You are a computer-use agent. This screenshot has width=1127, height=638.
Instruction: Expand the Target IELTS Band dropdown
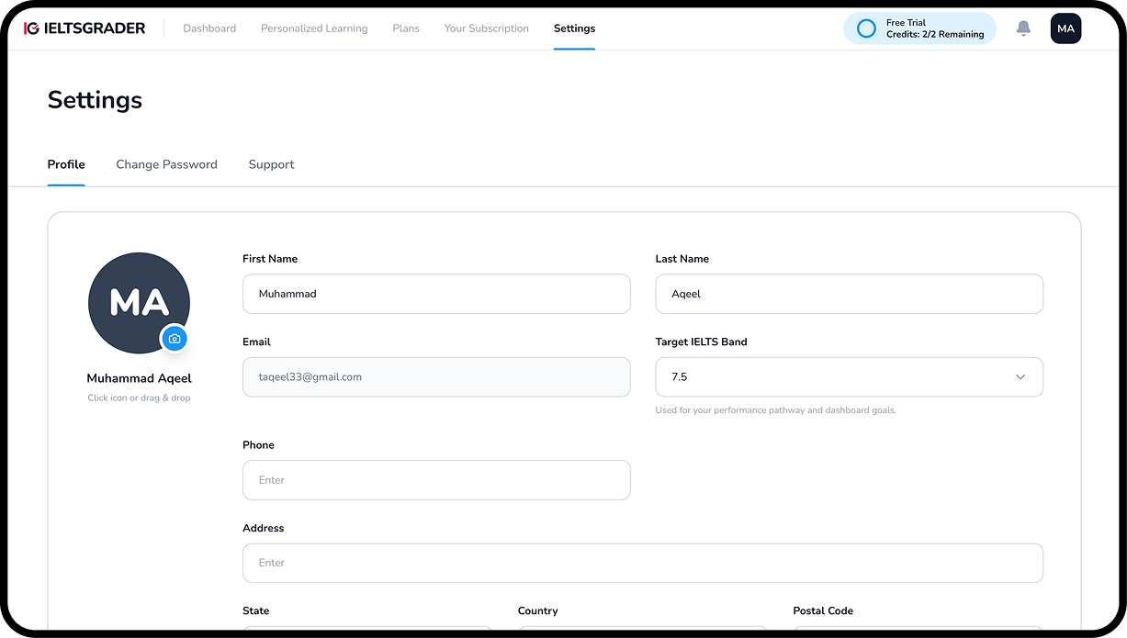pos(849,377)
